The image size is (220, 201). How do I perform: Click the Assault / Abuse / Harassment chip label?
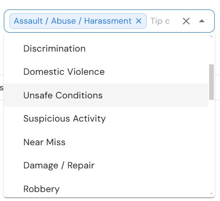click(73, 21)
